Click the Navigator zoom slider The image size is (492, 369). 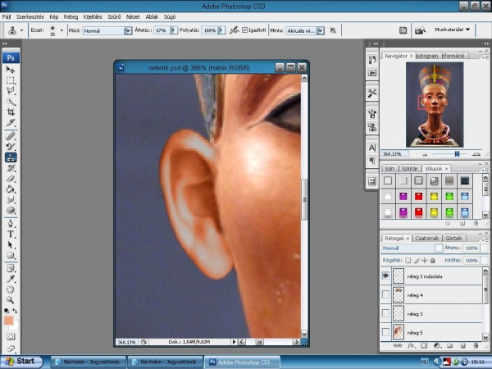(x=457, y=154)
